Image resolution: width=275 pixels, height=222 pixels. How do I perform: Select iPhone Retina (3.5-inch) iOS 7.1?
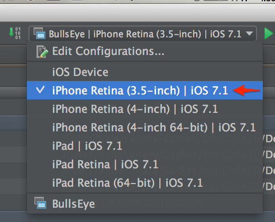(145, 90)
